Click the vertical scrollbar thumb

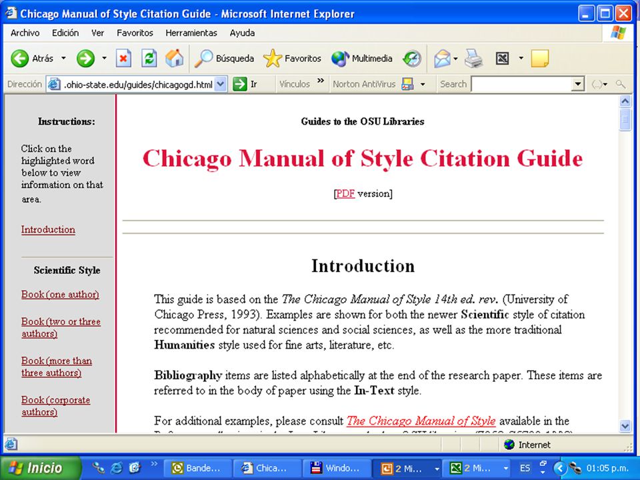[625, 119]
